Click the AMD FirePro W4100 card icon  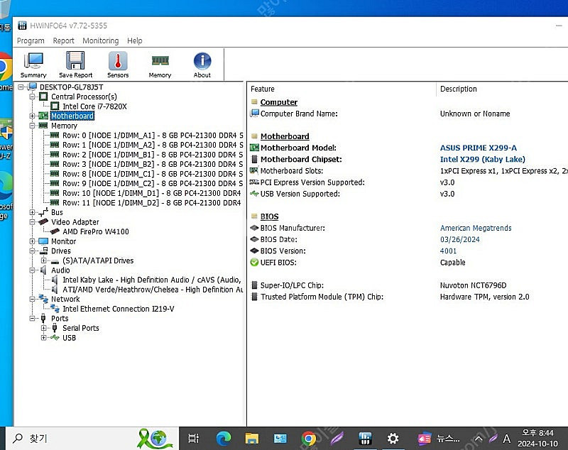coord(55,231)
